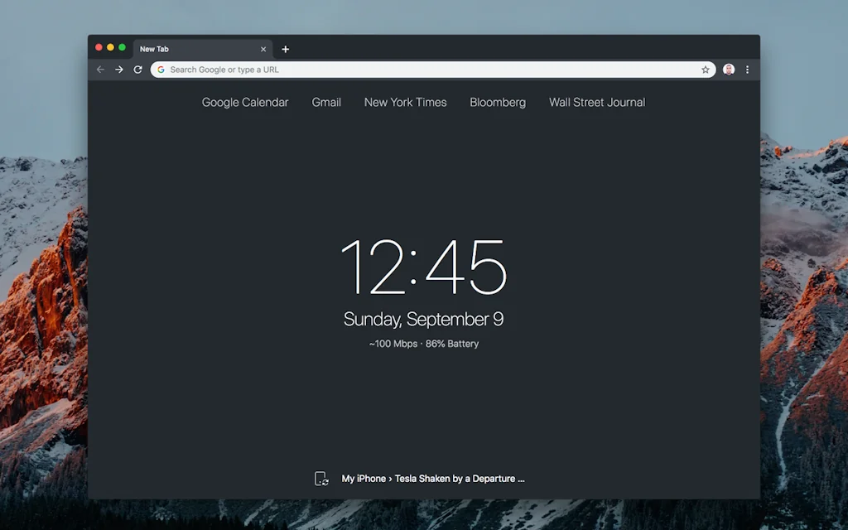The image size is (848, 530).
Task: Click the back navigation arrow
Action: (100, 70)
